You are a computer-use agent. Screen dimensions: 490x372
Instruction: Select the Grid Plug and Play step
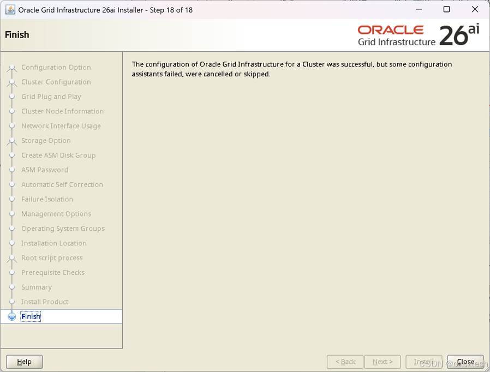pyautogui.click(x=51, y=97)
